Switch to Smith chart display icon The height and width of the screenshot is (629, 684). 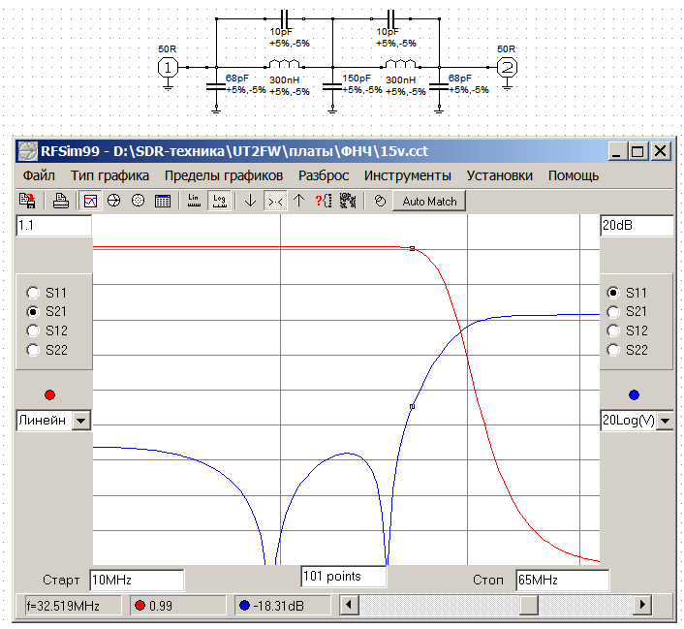[x=113, y=201]
